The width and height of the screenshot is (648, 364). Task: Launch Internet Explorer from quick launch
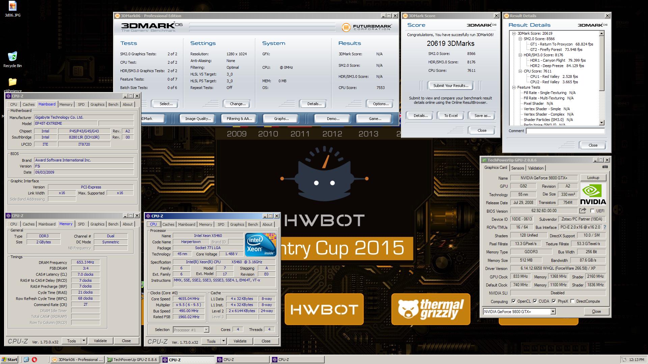click(x=26, y=360)
